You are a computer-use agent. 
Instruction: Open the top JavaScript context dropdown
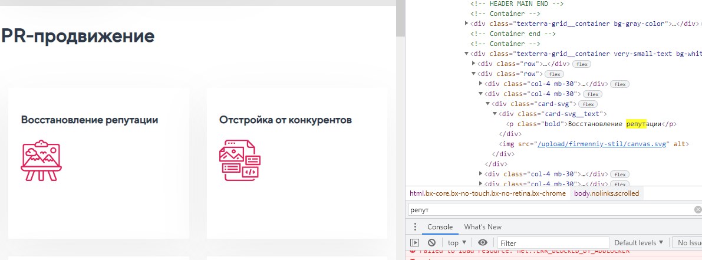(456, 242)
